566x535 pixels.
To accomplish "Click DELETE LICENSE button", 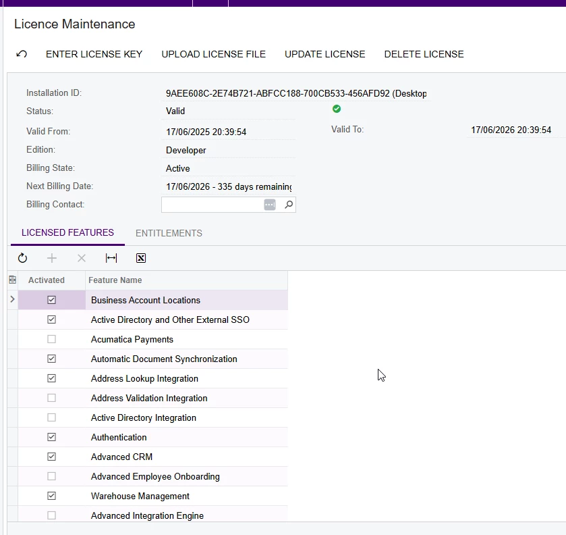I will tap(424, 54).
